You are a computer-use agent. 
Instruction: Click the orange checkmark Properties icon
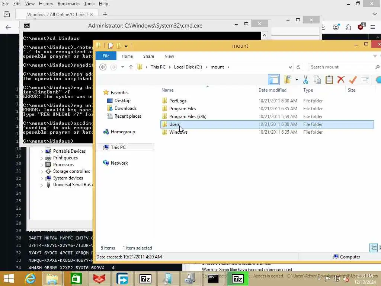tap(353, 80)
